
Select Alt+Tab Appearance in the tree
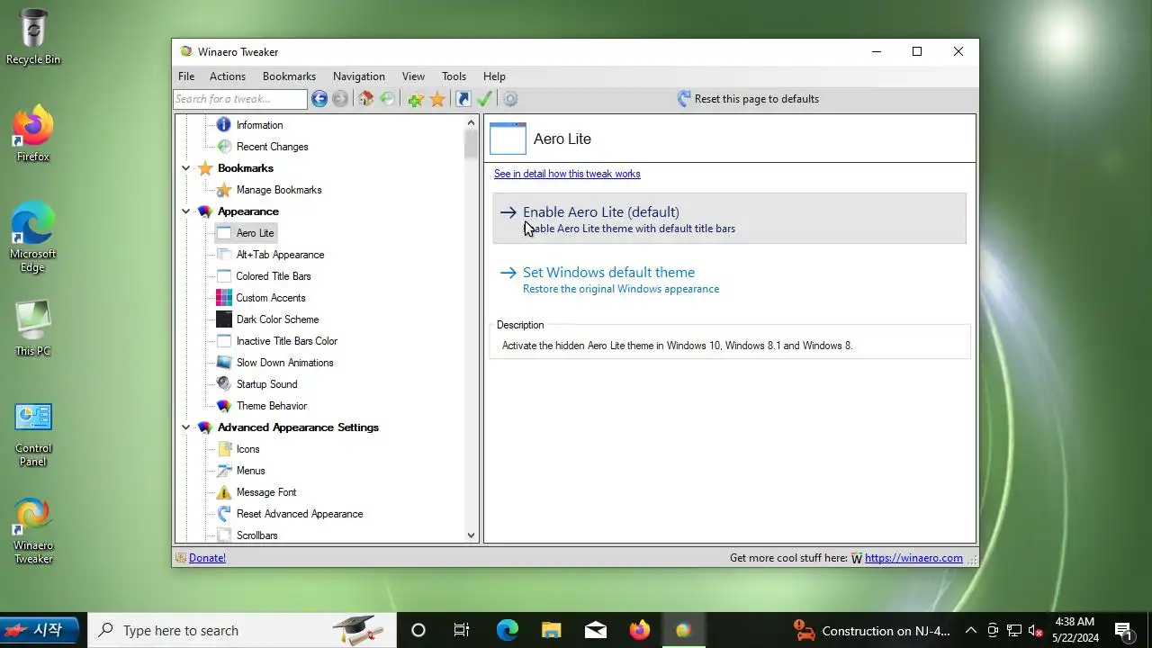click(280, 255)
